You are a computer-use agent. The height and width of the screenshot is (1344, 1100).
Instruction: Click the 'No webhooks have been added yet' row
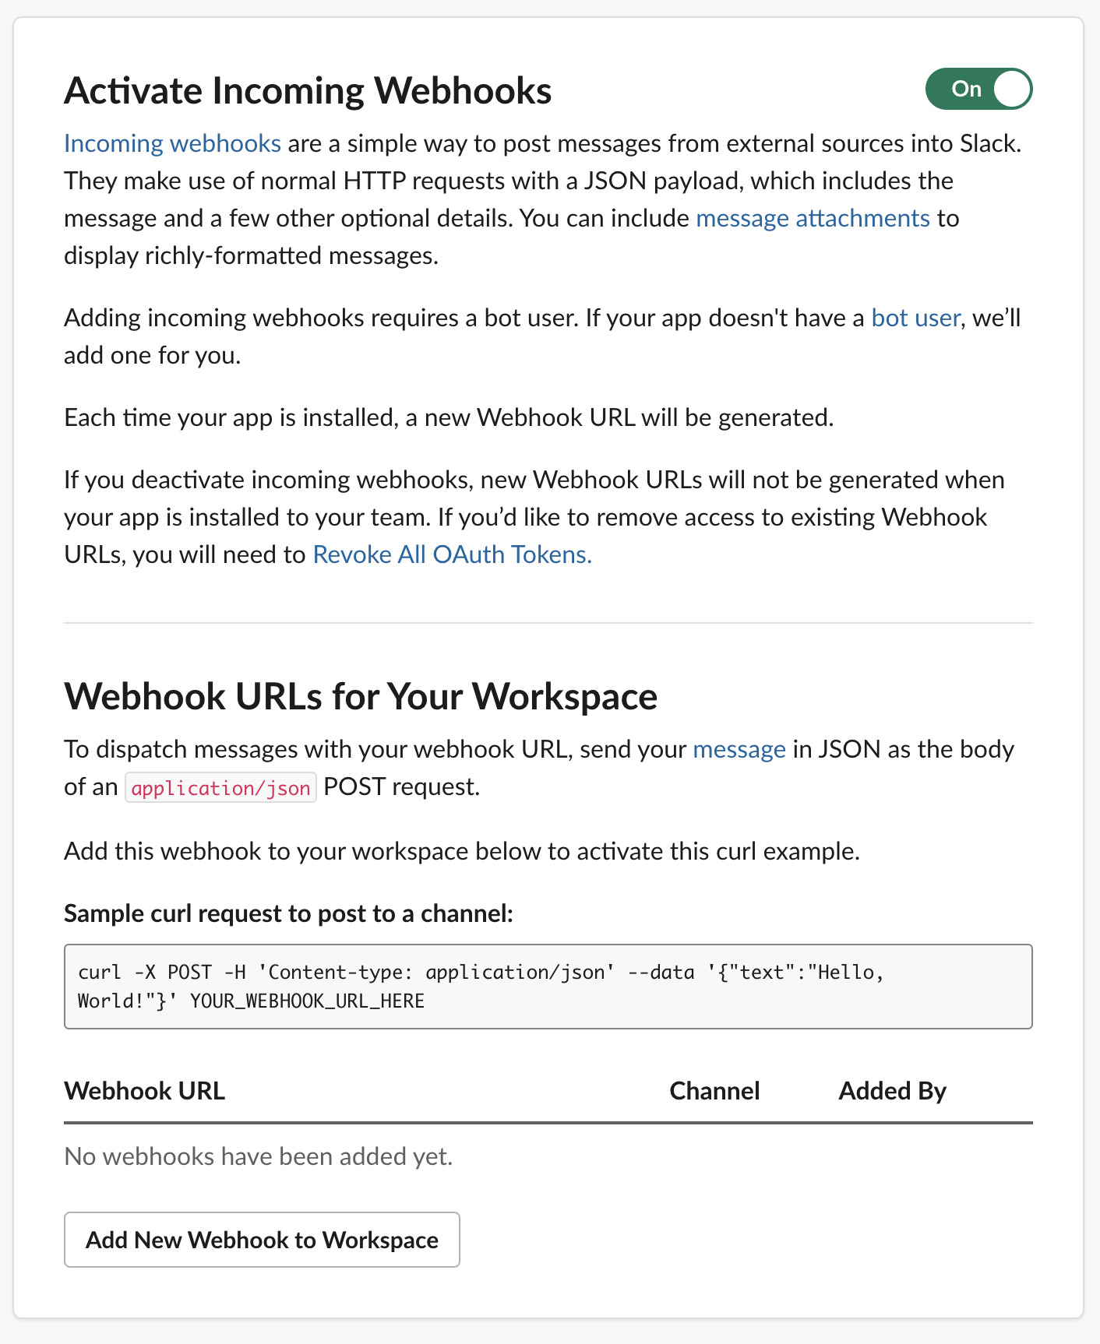548,1156
